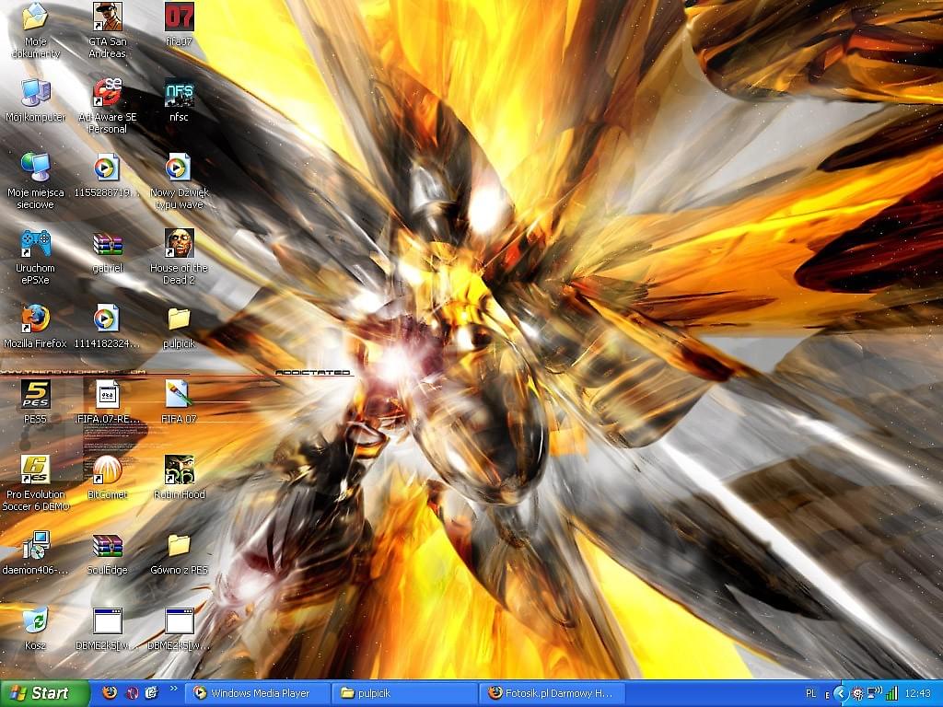
Task: Switch to pulpicik folder taskbar button
Action: [405, 693]
